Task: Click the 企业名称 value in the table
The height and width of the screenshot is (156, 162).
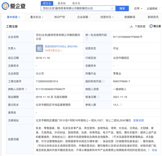Action: coord(58,37)
